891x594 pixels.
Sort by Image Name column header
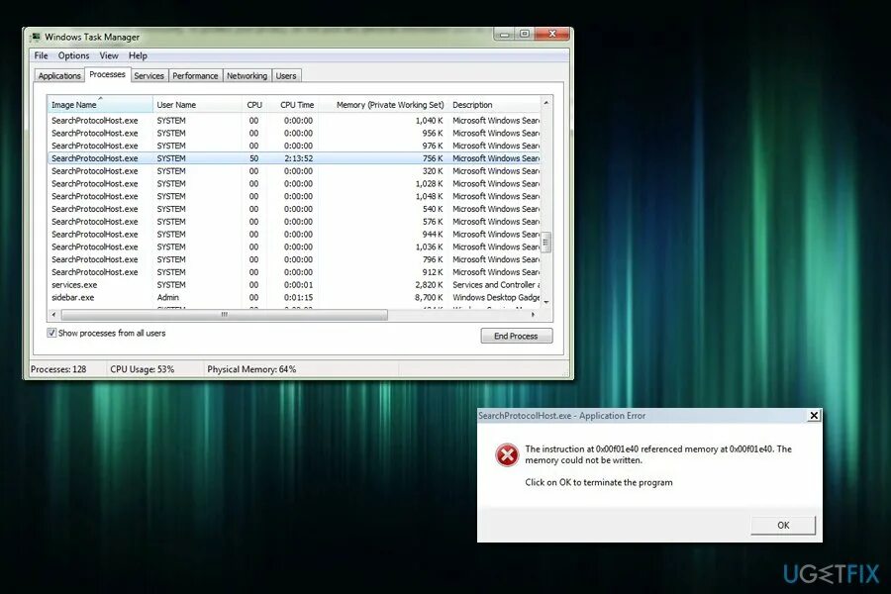coord(100,105)
